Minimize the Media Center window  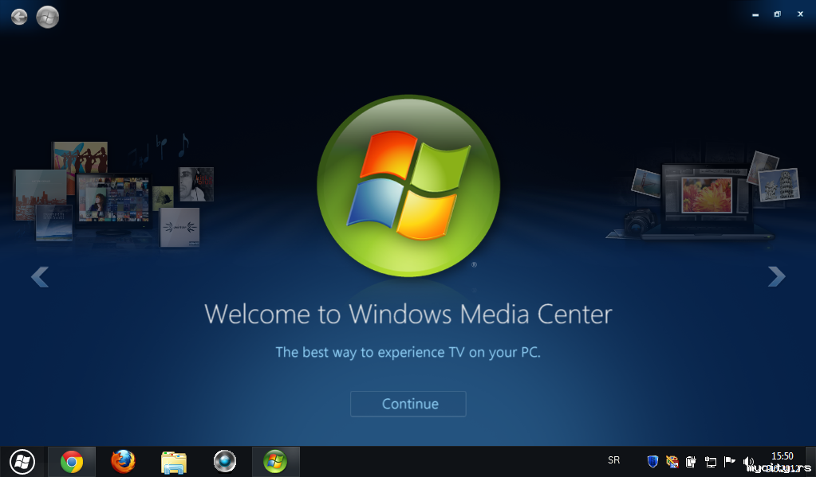click(755, 14)
